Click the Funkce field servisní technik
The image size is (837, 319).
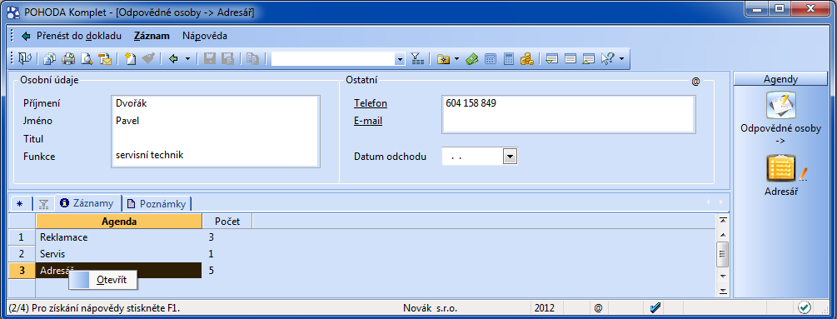click(x=216, y=155)
